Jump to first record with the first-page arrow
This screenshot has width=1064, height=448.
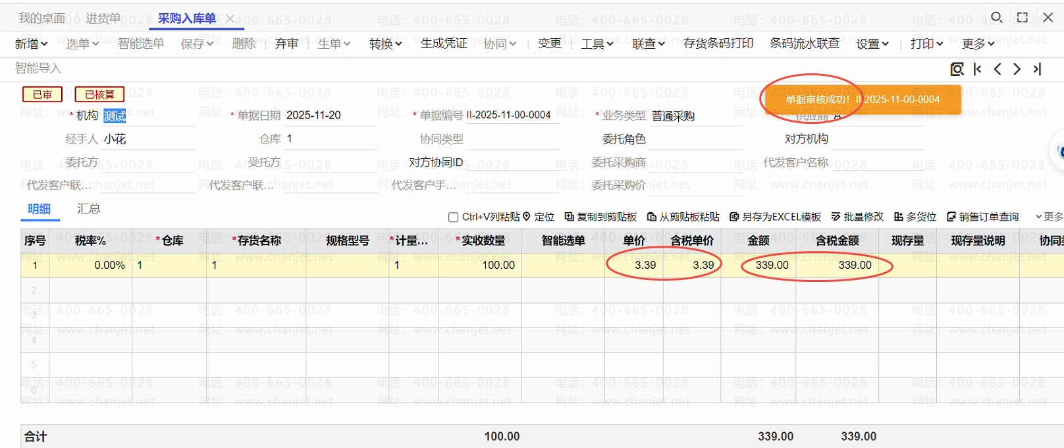pos(978,69)
